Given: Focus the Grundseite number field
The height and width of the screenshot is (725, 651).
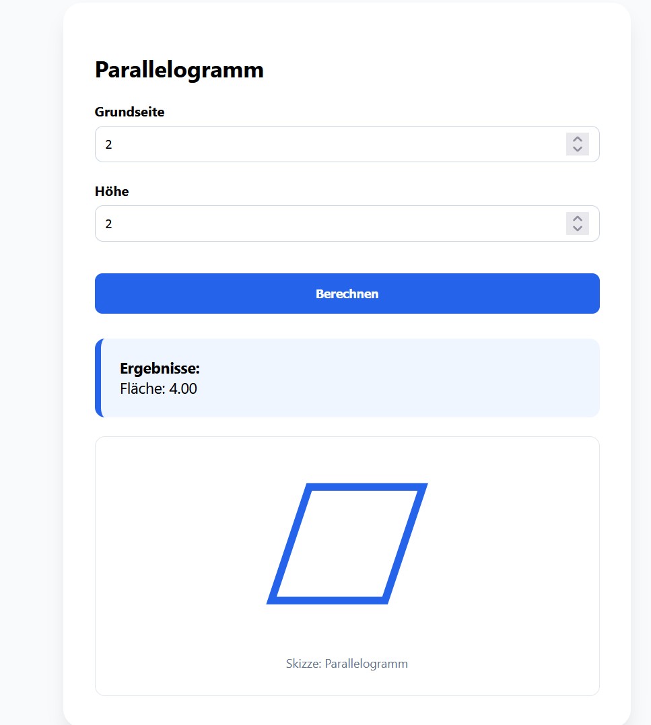Looking at the screenshot, I should (347, 144).
